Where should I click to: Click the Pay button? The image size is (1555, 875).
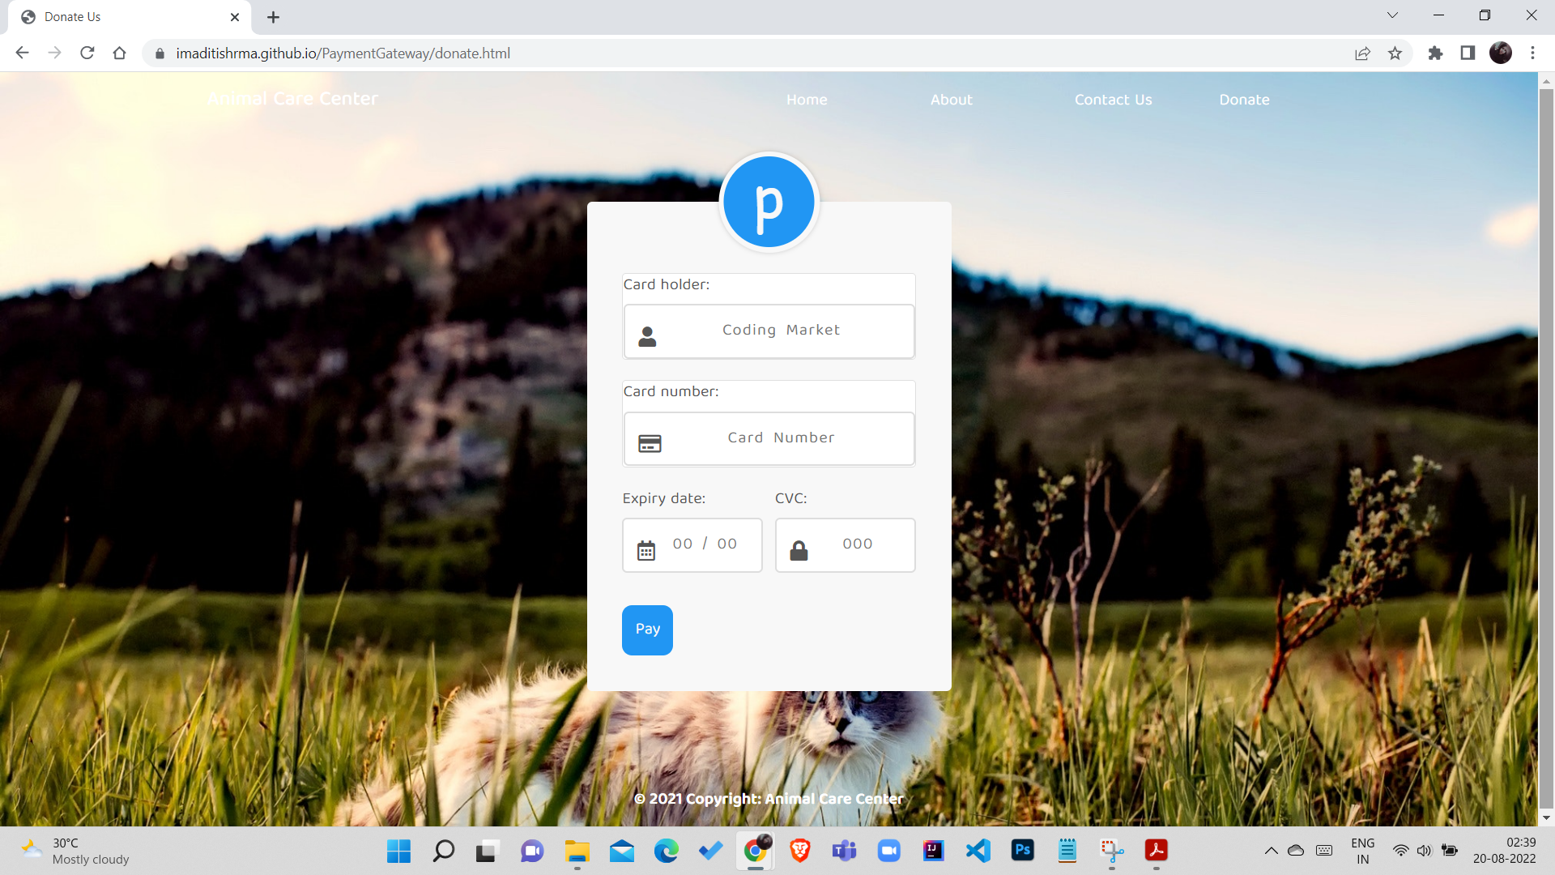coord(647,630)
